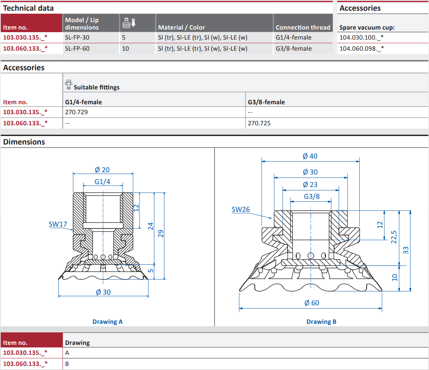Click the Ø 40 dimension in Drawing B

310,156
